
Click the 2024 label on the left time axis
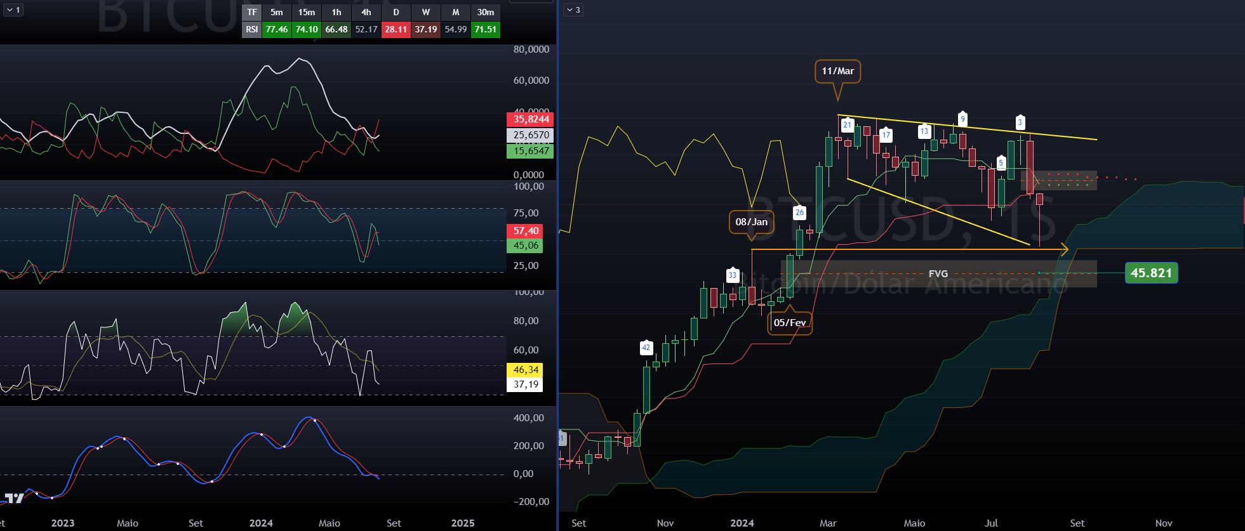pyautogui.click(x=261, y=523)
